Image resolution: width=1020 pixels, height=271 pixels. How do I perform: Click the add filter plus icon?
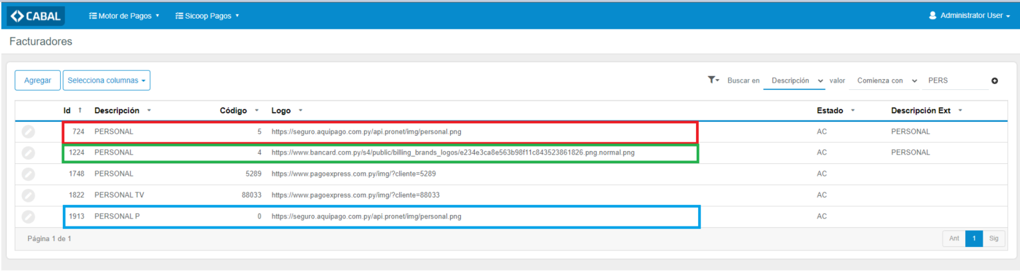click(995, 81)
